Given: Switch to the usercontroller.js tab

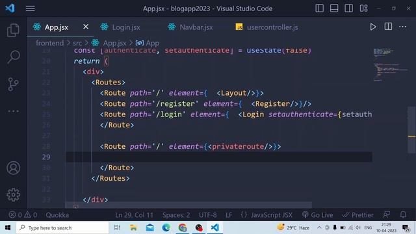Looking at the screenshot, I should pos(272,27).
